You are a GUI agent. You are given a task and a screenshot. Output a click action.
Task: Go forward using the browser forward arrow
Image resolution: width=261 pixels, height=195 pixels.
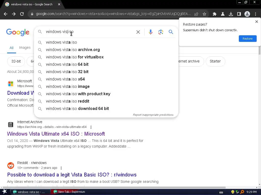coord(14,14)
